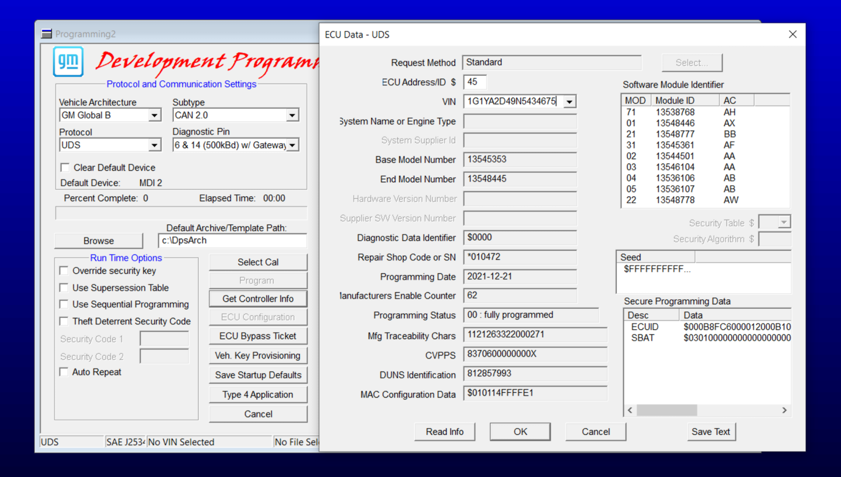Toggle the Auto Repeat checkbox
The image size is (841, 477).
coord(64,371)
